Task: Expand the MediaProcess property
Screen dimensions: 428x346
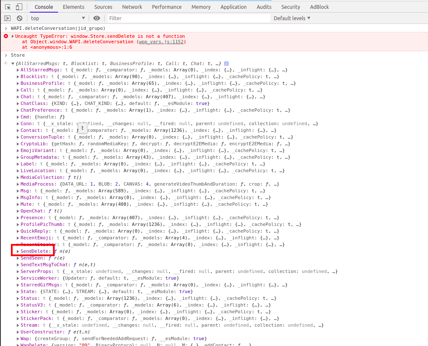Action: click(18, 184)
